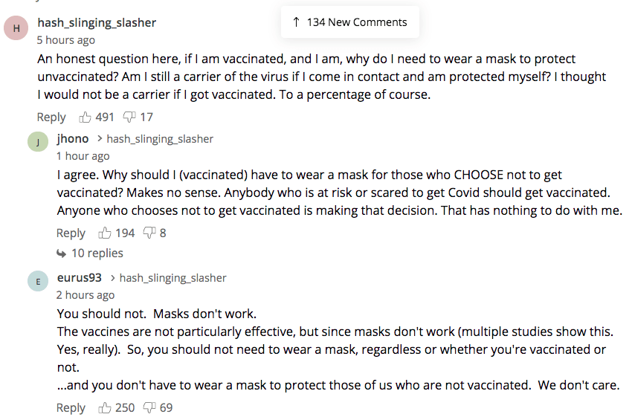The height and width of the screenshot is (420, 632).
Task: Click the '5 hours ago' timestamp
Action: (x=66, y=40)
